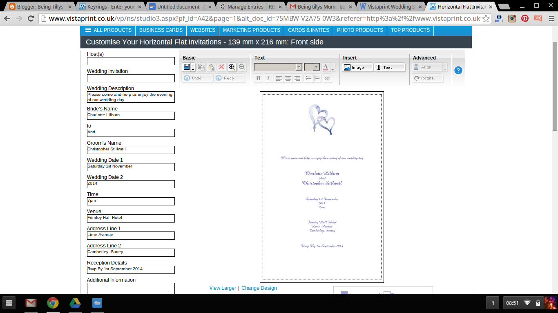Open the font size dropdown
Viewport: 558px width, 313px height.
(x=312, y=67)
